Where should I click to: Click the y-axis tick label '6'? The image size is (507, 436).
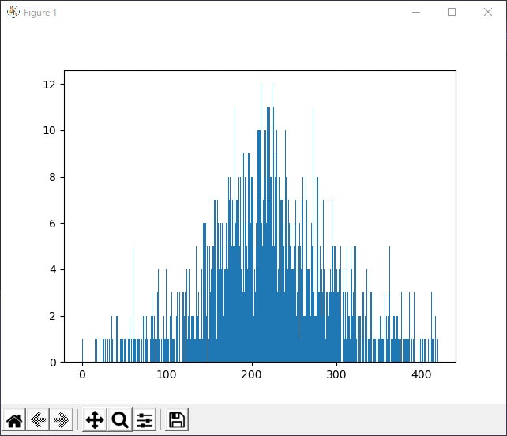[x=52, y=224]
